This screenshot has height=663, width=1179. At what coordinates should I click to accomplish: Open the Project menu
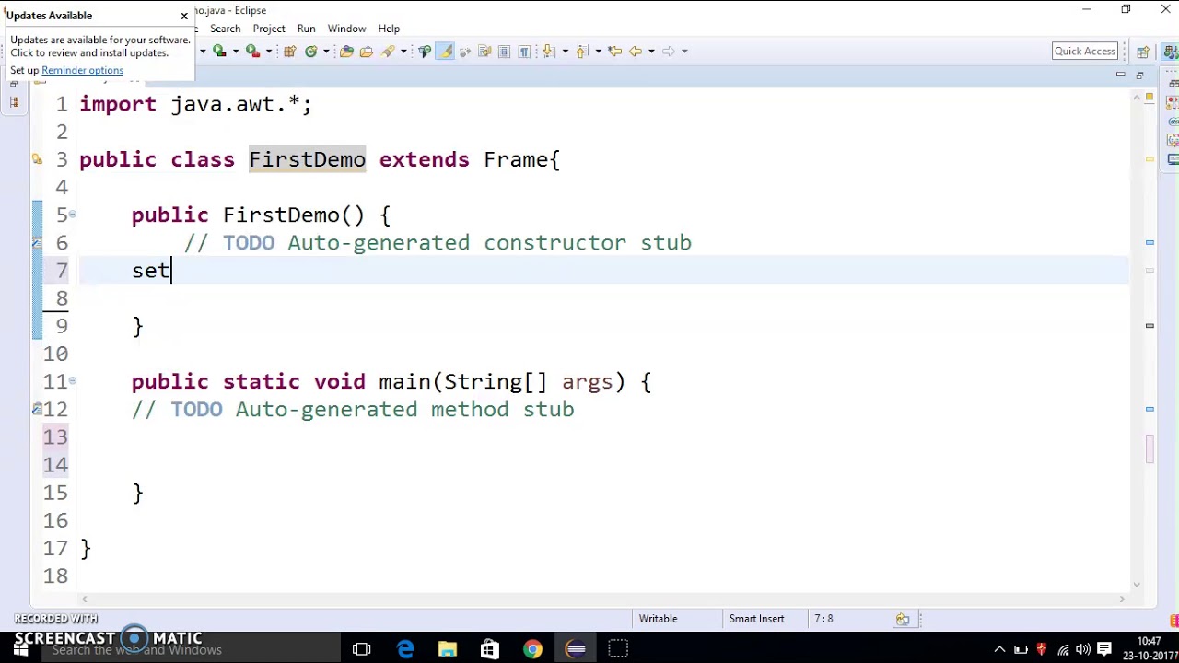point(269,29)
